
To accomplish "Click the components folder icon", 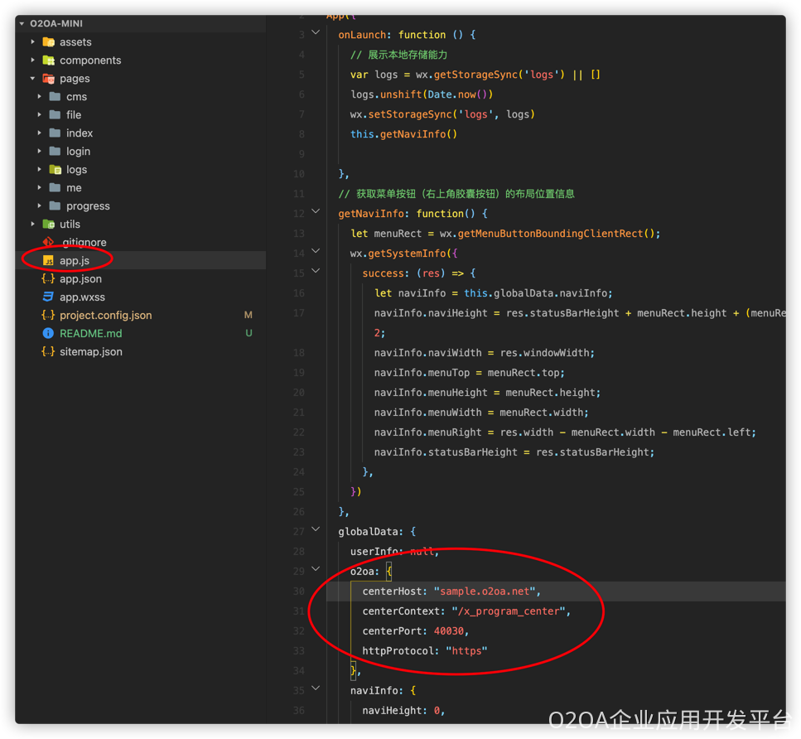I will [48, 60].
